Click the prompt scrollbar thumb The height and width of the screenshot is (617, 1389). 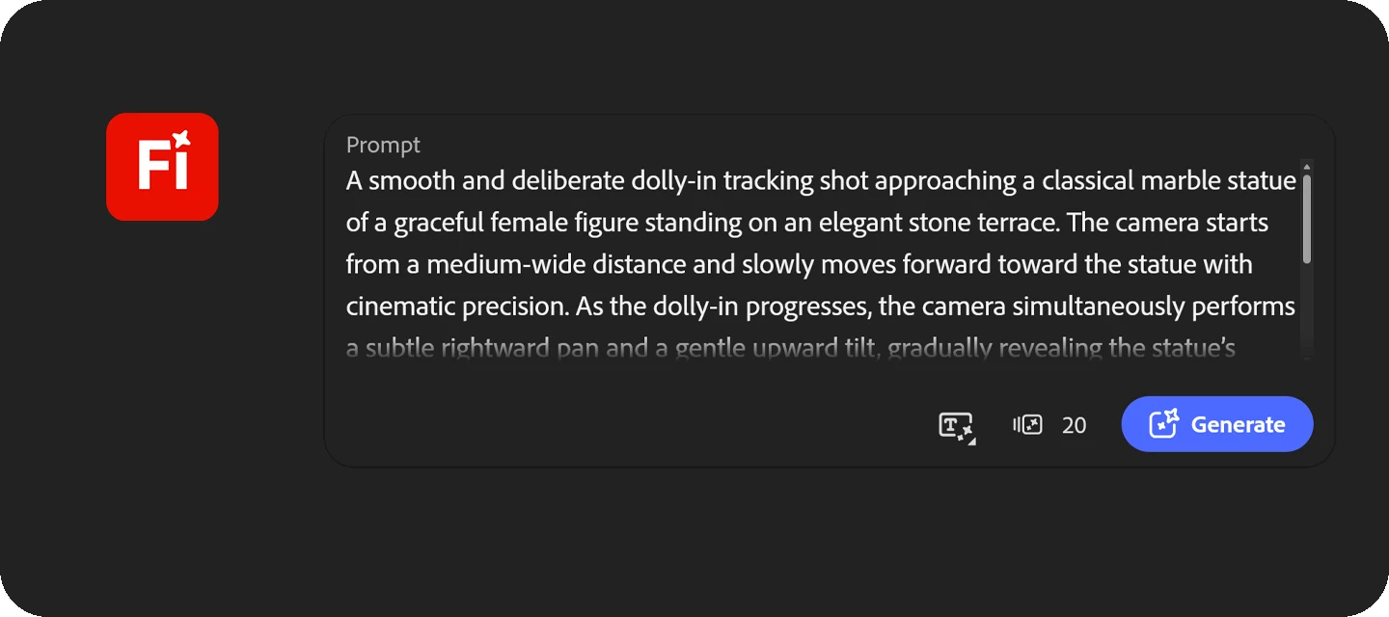[1307, 219]
